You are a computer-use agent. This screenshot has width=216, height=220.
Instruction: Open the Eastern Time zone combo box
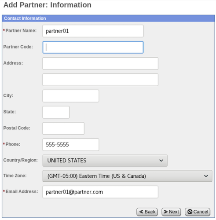coord(127,176)
